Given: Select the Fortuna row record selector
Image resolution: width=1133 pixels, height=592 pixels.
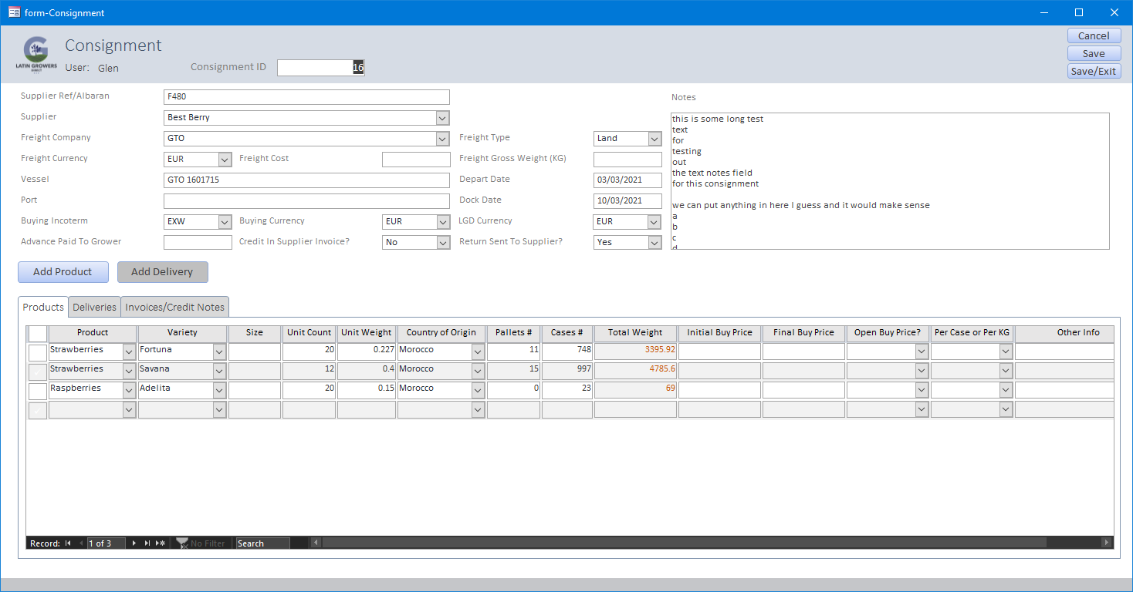Looking at the screenshot, I should point(37,352).
